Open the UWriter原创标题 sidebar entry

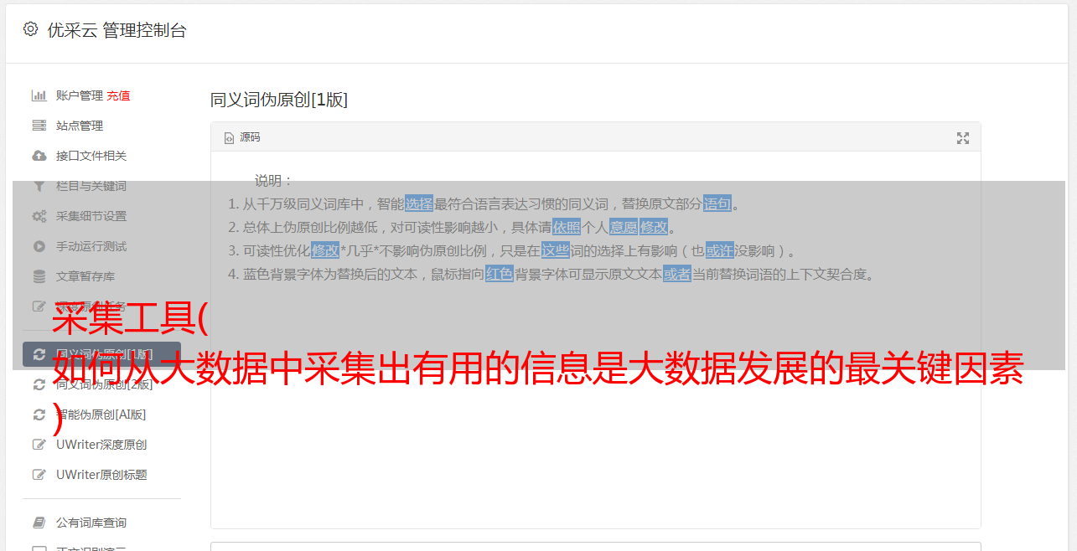(101, 475)
